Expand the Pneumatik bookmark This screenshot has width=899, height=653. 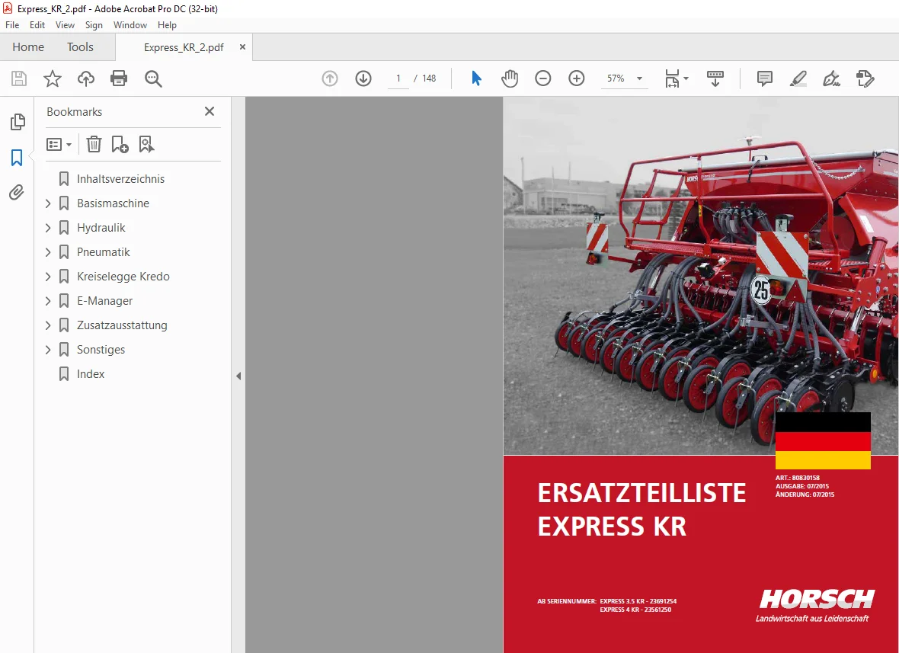(48, 252)
